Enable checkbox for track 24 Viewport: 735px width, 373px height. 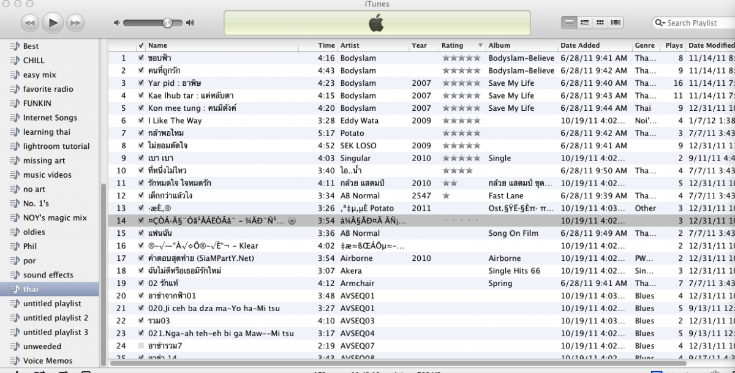coord(141,346)
